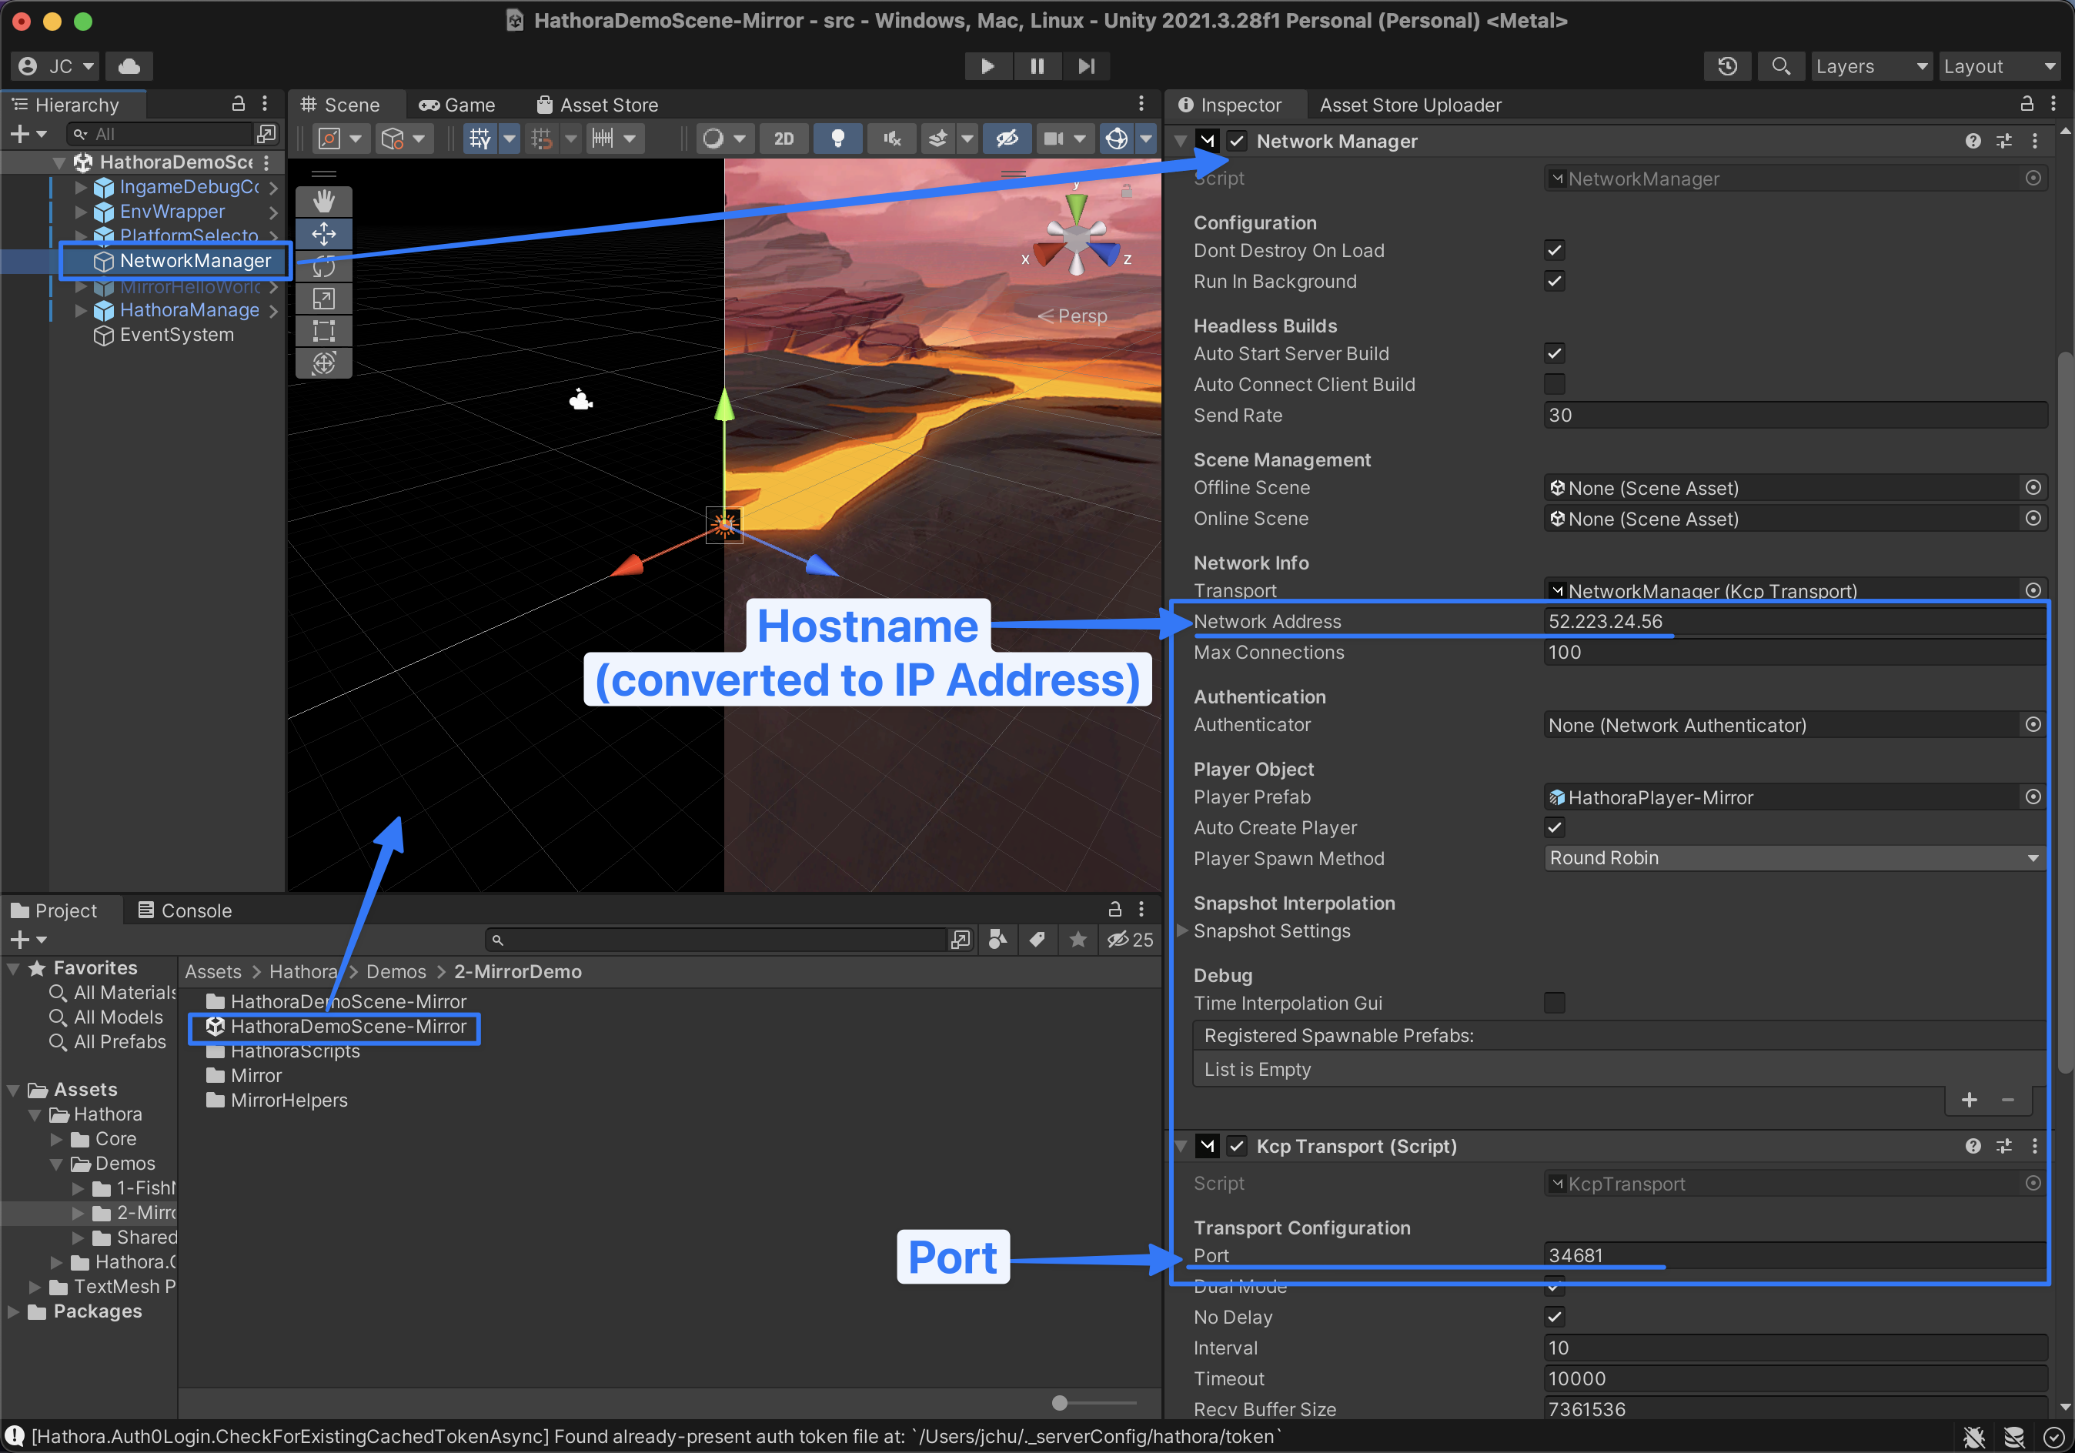Image resolution: width=2075 pixels, height=1453 pixels.
Task: Open the Console tab
Action: coord(185,911)
